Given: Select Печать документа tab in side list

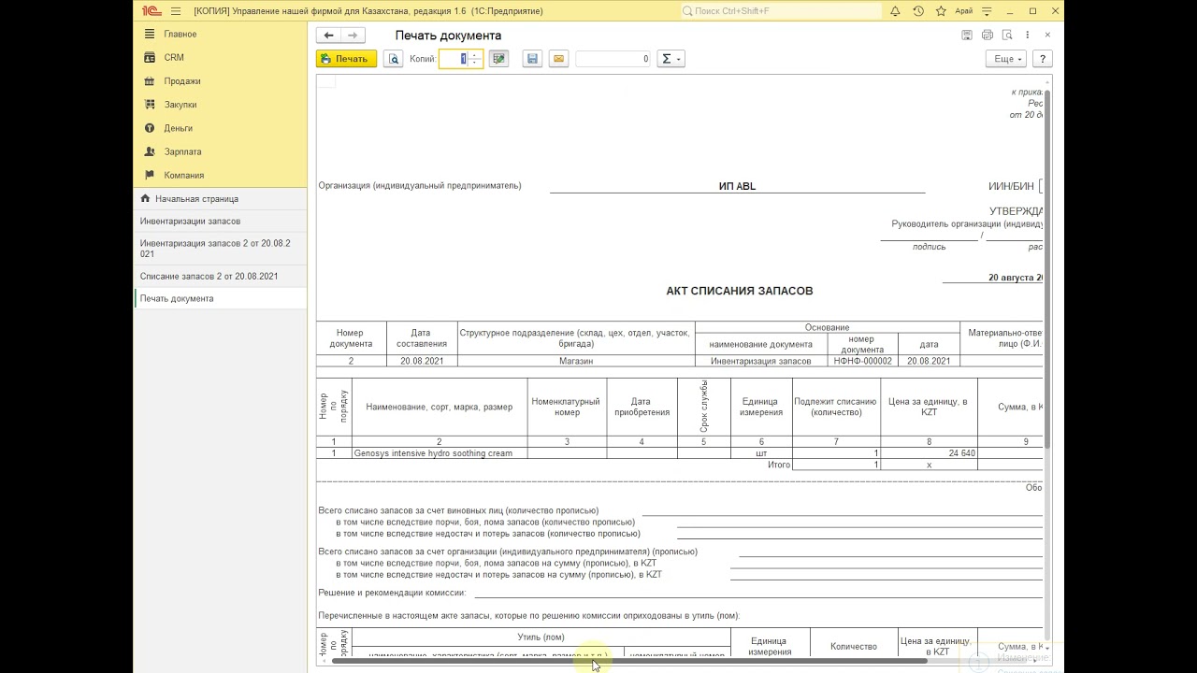Looking at the screenshot, I should coord(220,298).
